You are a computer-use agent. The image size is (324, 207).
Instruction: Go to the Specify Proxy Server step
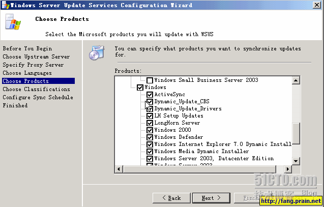point(33,65)
